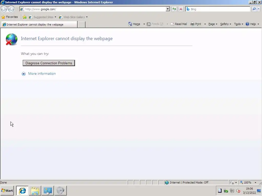
Task: Click the Done status bar text
Action: [4, 182]
